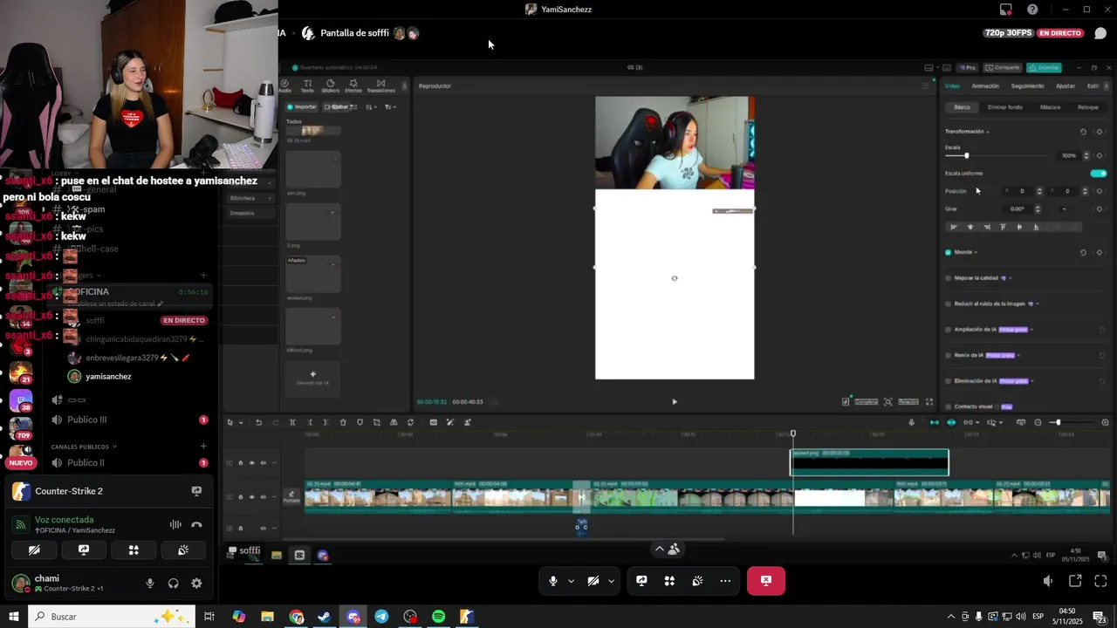This screenshot has height=628, width=1117.
Task: Adjust the Escala slider
Action: pyautogui.click(x=997, y=155)
